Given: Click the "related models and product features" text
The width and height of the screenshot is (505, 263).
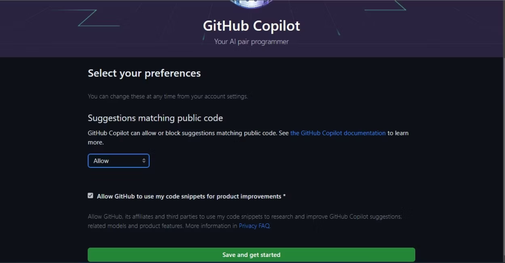Looking at the screenshot, I should point(136,226).
